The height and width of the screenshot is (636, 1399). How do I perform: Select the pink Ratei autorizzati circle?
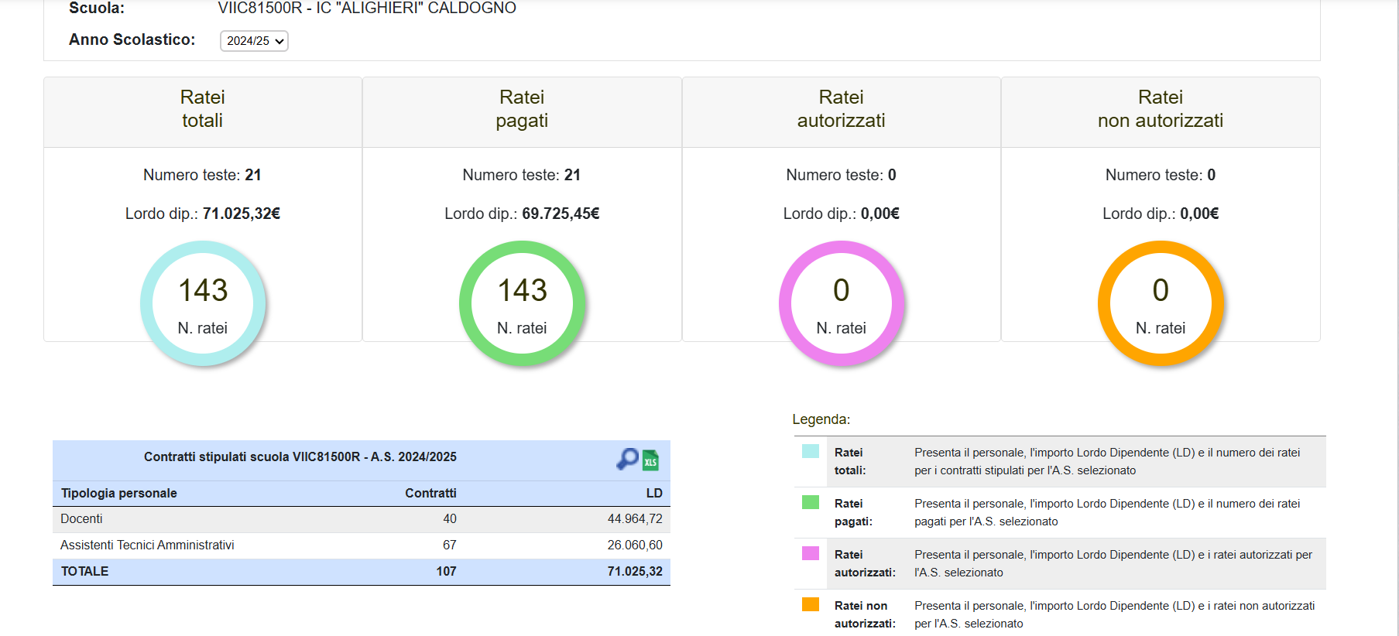[x=841, y=303]
